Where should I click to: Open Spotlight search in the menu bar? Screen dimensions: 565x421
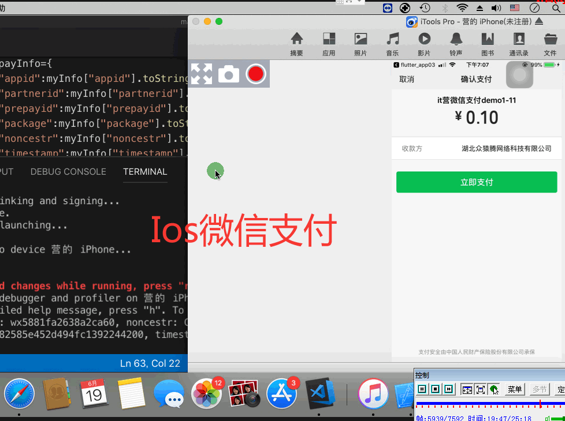tap(556, 8)
